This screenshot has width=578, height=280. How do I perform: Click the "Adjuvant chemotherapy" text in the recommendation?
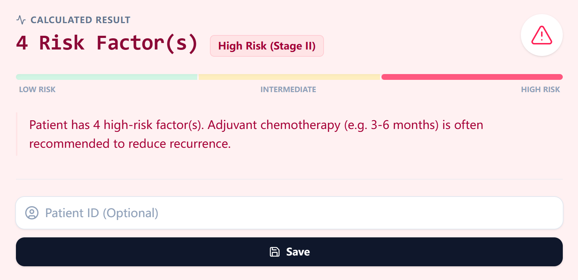coord(274,125)
